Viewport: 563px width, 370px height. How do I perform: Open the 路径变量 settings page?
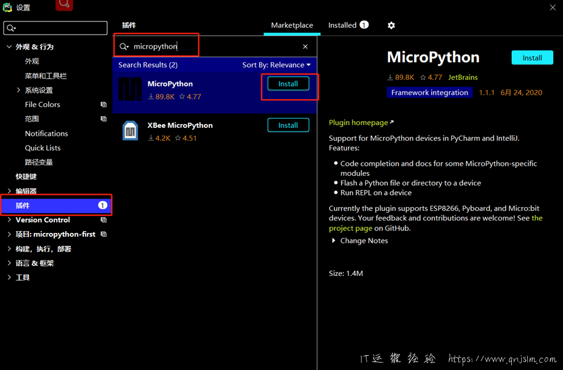click(39, 162)
